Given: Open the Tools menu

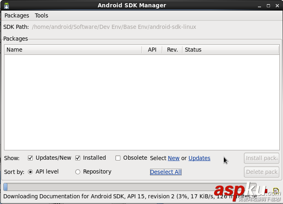Looking at the screenshot, I should [x=41, y=15].
